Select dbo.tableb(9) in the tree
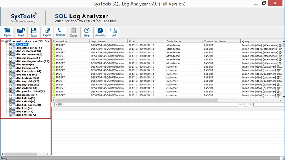 pyautogui.click(x=26, y=102)
